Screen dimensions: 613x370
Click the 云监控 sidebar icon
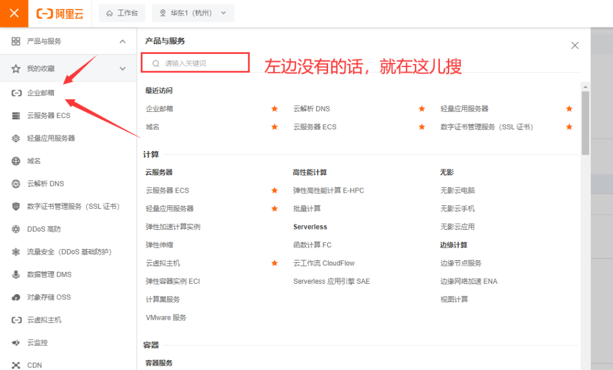16,342
